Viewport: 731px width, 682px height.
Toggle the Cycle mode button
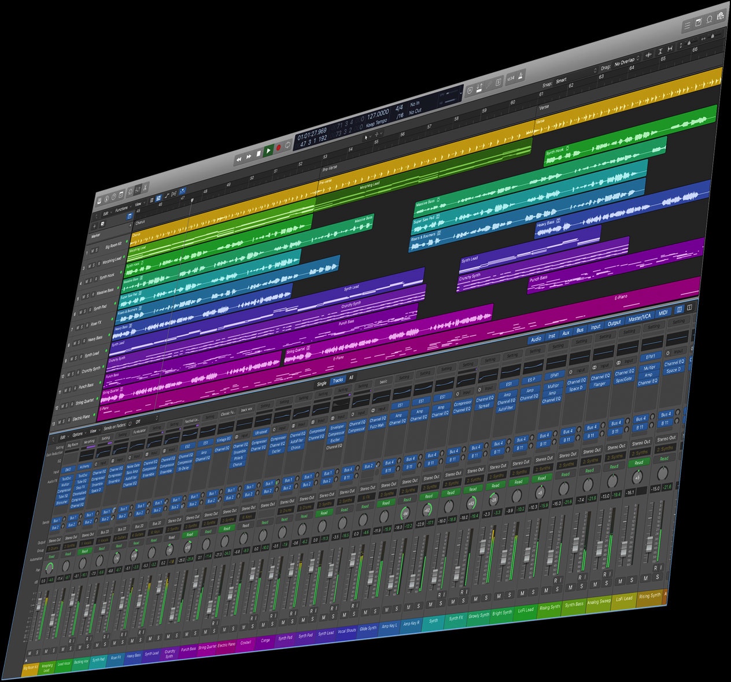[x=288, y=144]
